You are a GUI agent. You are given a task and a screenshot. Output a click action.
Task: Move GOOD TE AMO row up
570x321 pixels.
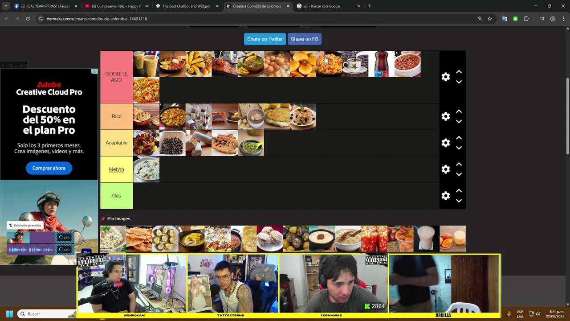[x=459, y=72]
